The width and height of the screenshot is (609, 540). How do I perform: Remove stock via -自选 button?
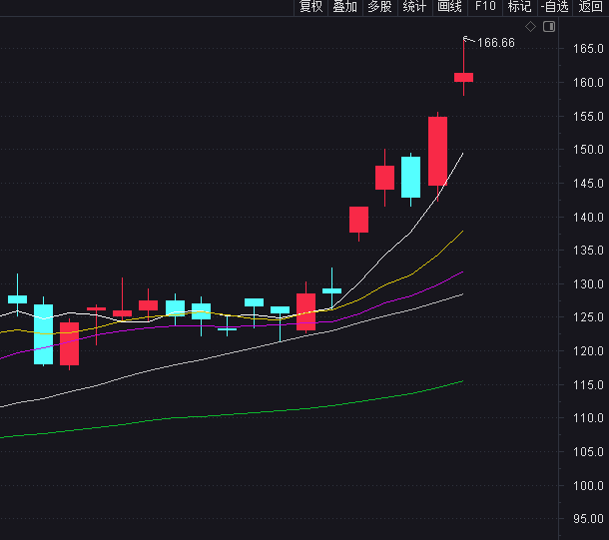pyautogui.click(x=555, y=7)
